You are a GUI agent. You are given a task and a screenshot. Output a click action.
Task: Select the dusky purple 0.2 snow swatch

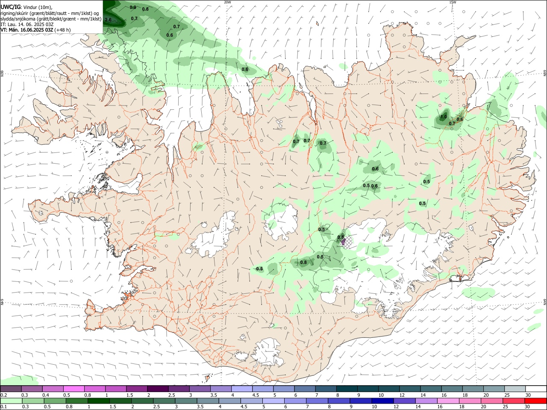[x=11, y=389]
